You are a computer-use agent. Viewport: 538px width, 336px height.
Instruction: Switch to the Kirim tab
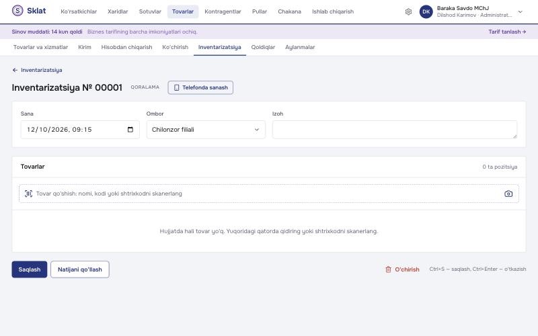pyautogui.click(x=85, y=47)
